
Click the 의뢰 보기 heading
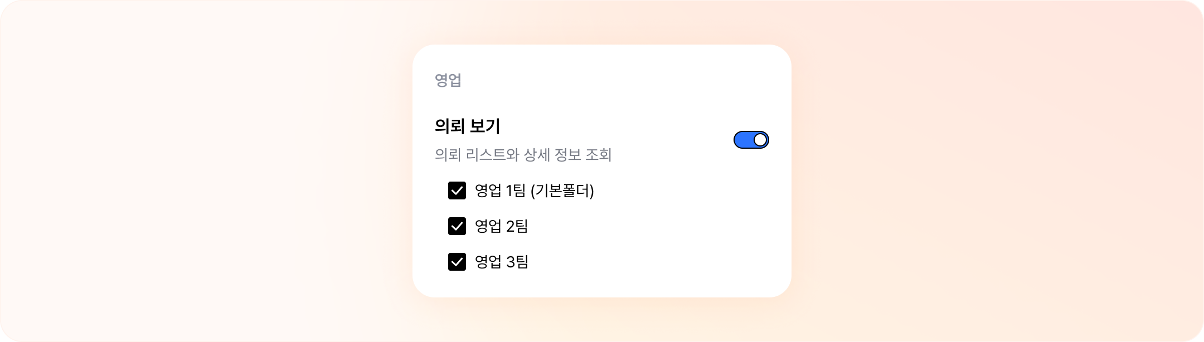(467, 126)
